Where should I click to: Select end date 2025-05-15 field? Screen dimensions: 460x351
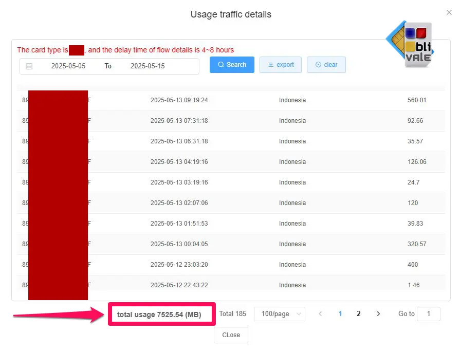148,66
